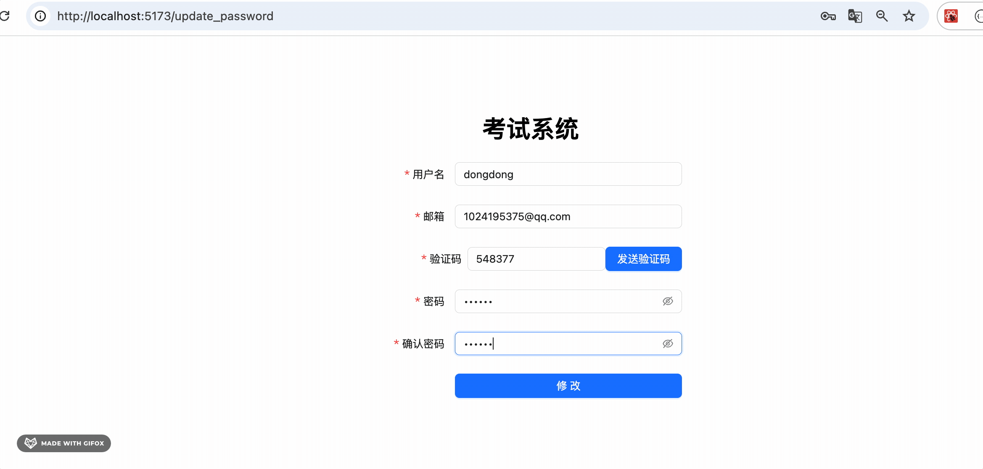The image size is (983, 469).
Task: Click the partially visible icon at the right edge
Action: [979, 16]
